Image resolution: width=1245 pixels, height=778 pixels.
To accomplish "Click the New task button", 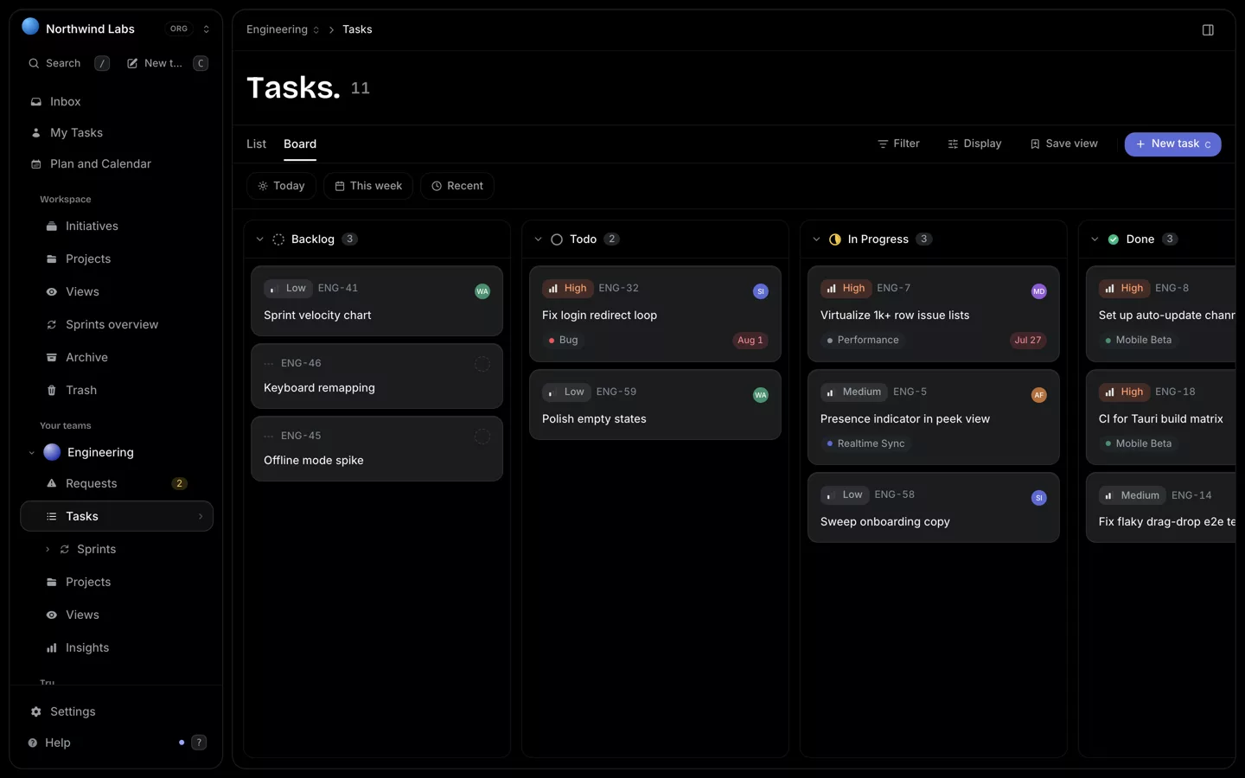I will [1172, 144].
